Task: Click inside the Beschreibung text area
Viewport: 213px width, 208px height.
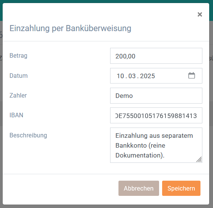Action: 156,145
